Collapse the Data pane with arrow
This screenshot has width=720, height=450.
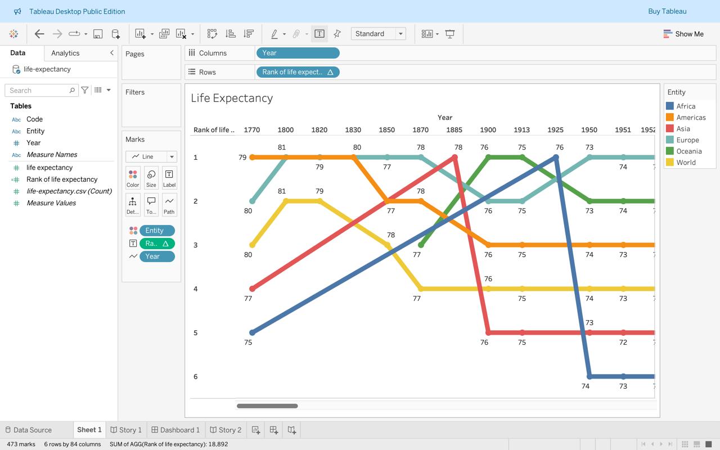coord(111,53)
